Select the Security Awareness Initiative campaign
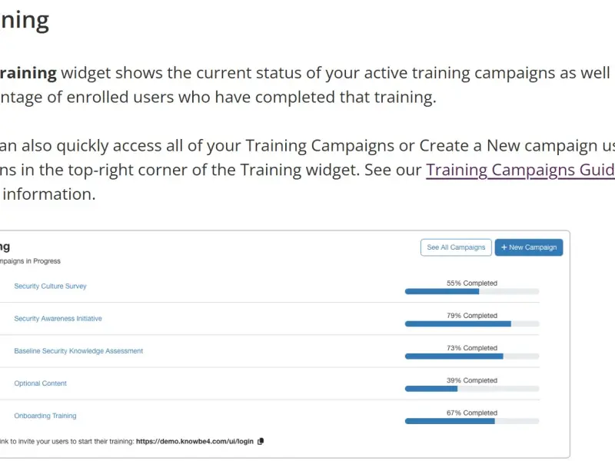615x461 pixels. coord(58,318)
